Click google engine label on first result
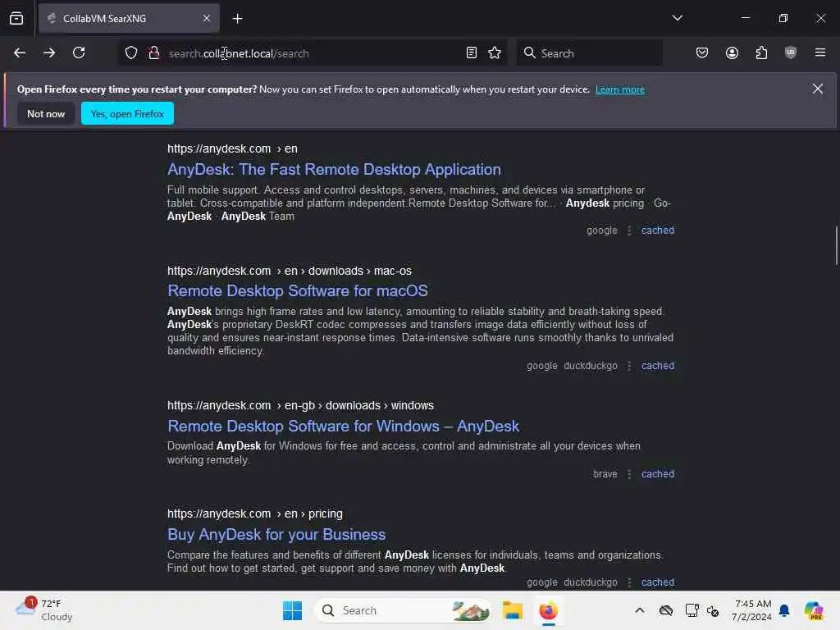 (x=601, y=231)
